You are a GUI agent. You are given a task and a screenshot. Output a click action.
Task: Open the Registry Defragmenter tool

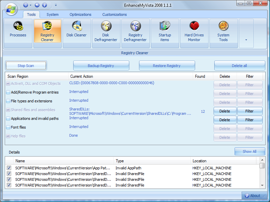click(x=136, y=33)
